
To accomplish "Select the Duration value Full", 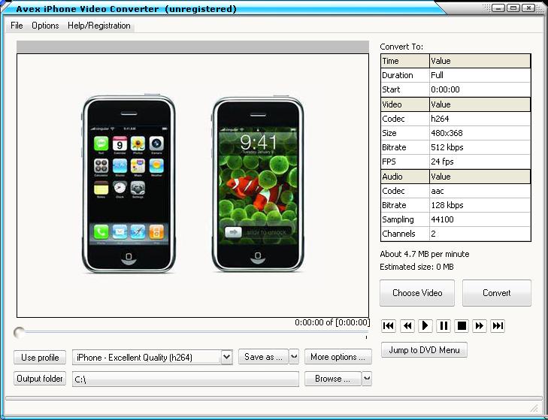I will (480, 75).
